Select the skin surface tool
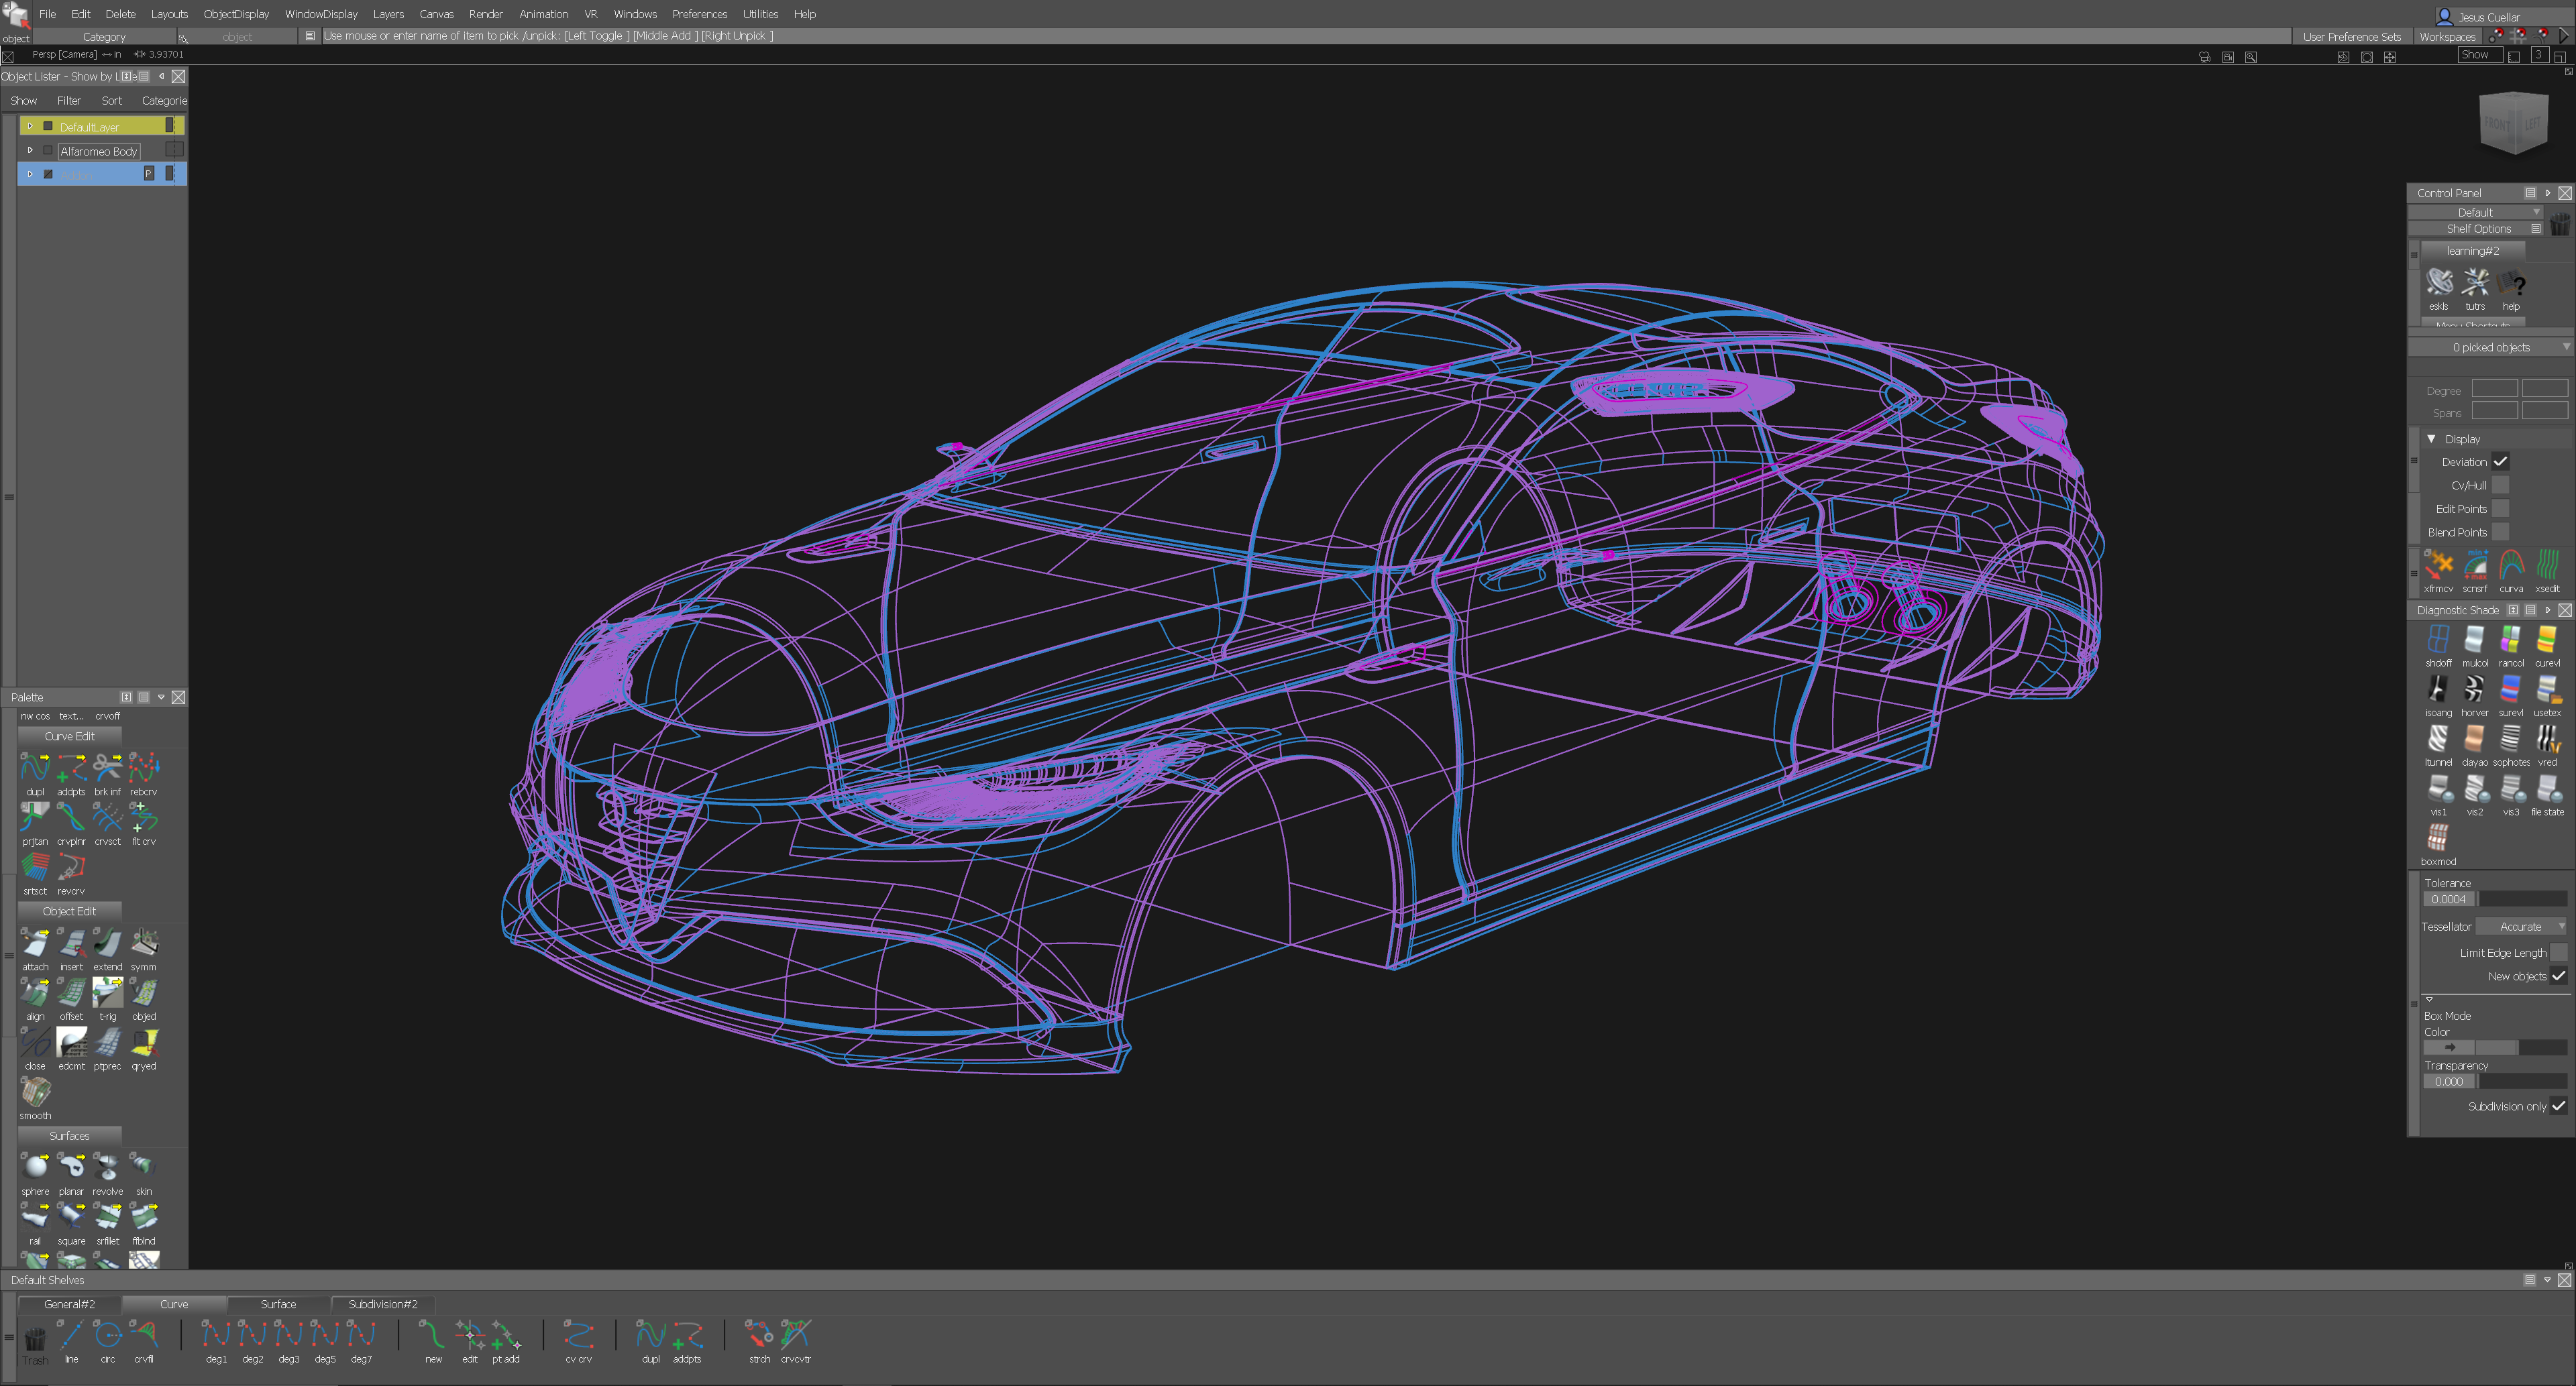Image resolution: width=2576 pixels, height=1386 pixels. pyautogui.click(x=144, y=1167)
